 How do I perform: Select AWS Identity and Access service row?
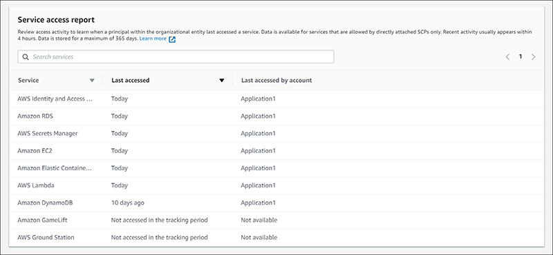(276, 99)
